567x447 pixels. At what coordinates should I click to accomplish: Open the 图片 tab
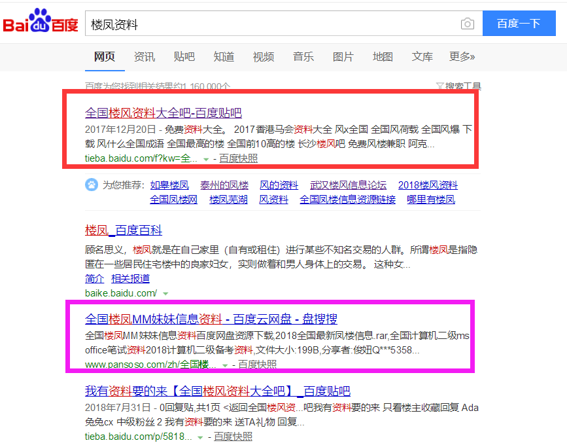[343, 56]
